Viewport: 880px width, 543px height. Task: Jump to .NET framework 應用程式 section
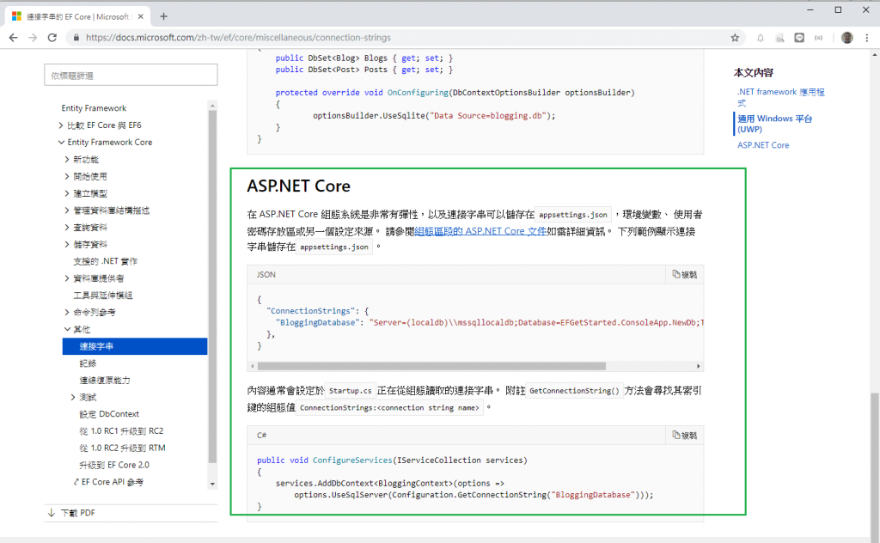pos(780,97)
